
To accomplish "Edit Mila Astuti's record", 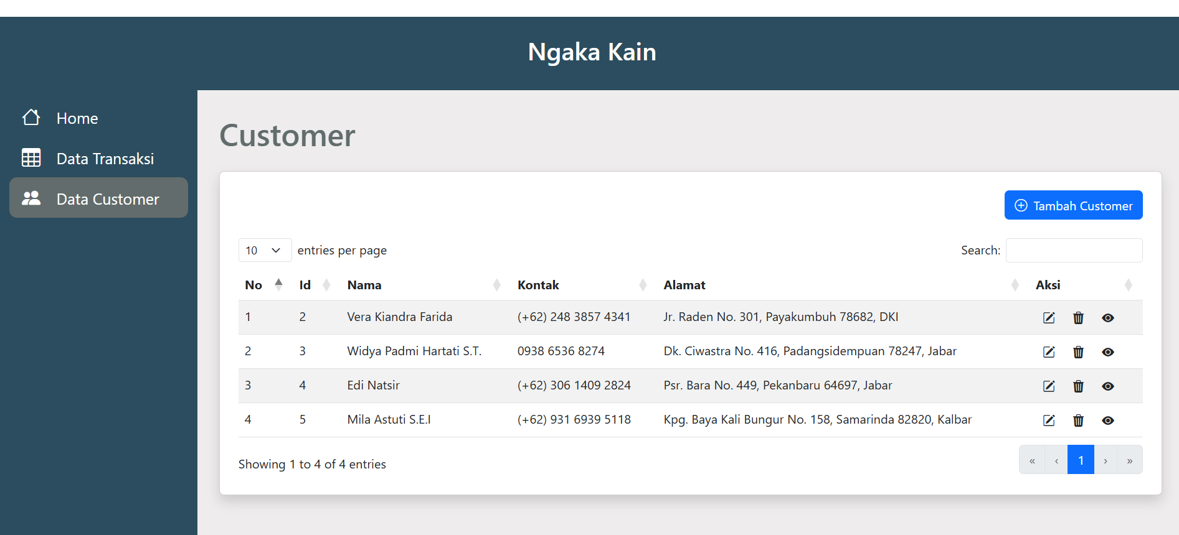I will click(1049, 421).
